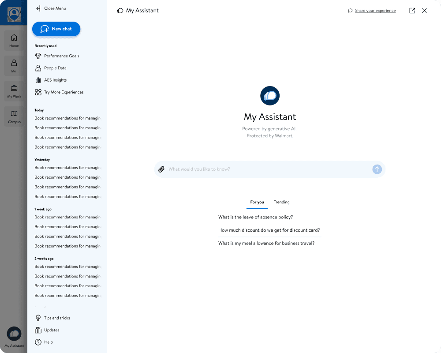Click the send arrow button
The height and width of the screenshot is (353, 441).
click(x=377, y=169)
